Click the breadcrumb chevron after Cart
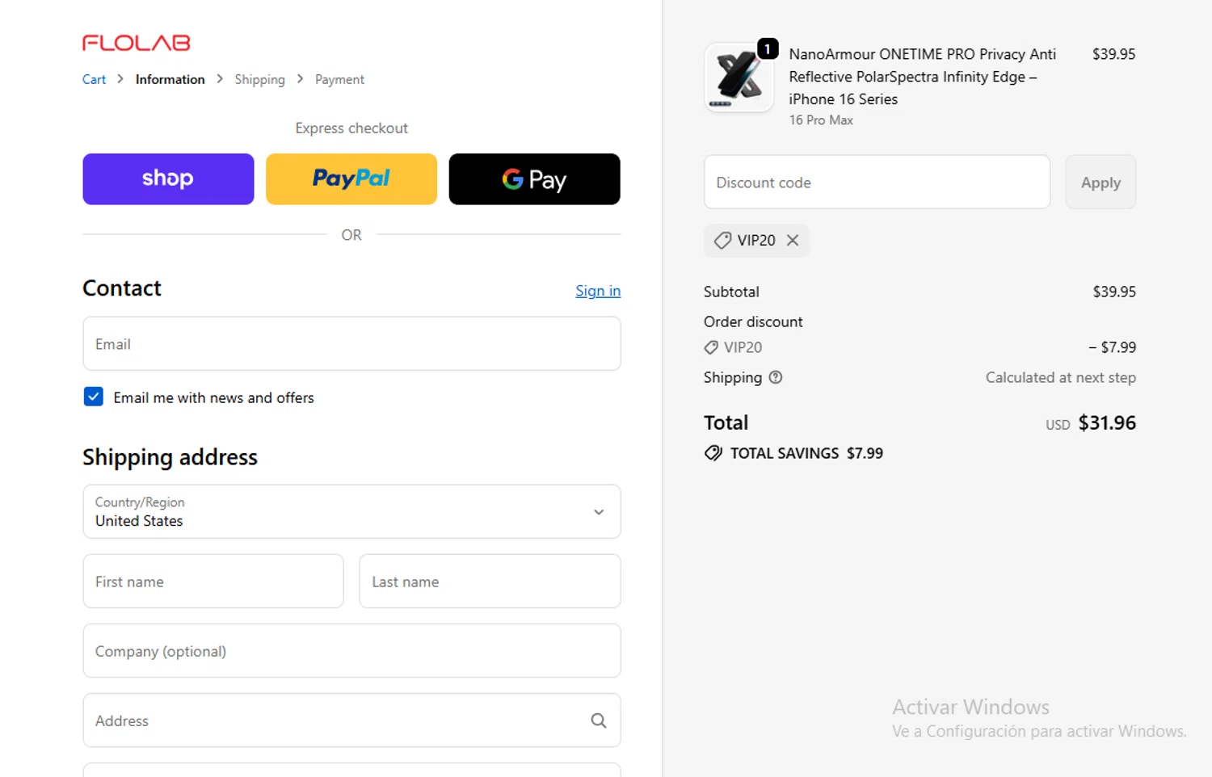Screen dimensions: 1212x777 pos(120,79)
